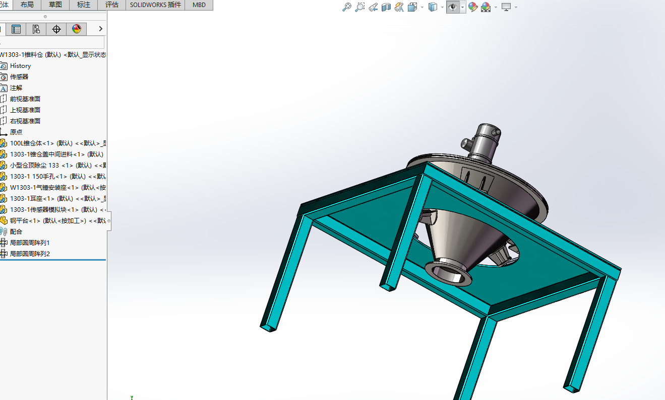Viewport: 665px width, 400px height.
Task: Select the History folder
Action: (20, 66)
